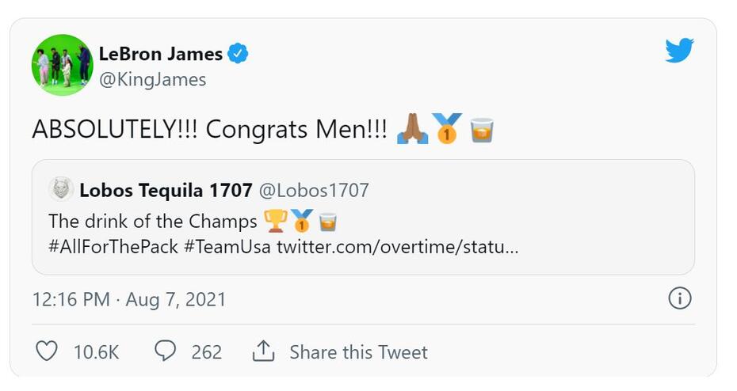
Task: Open the LeBron James display name
Action: [161, 54]
